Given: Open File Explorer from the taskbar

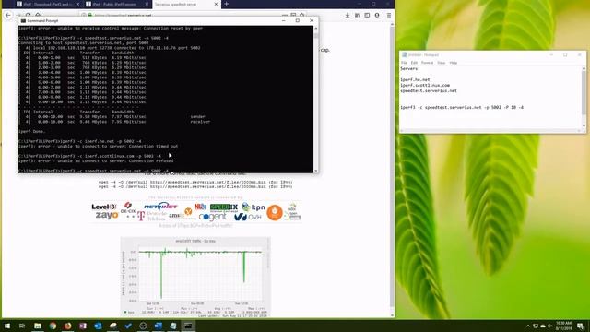Looking at the screenshot, I should click(x=38, y=326).
